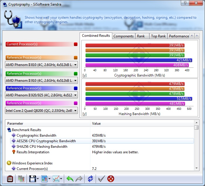Click the results list scrollbar thumb
The height and width of the screenshot is (186, 205).
(x=197, y=127)
